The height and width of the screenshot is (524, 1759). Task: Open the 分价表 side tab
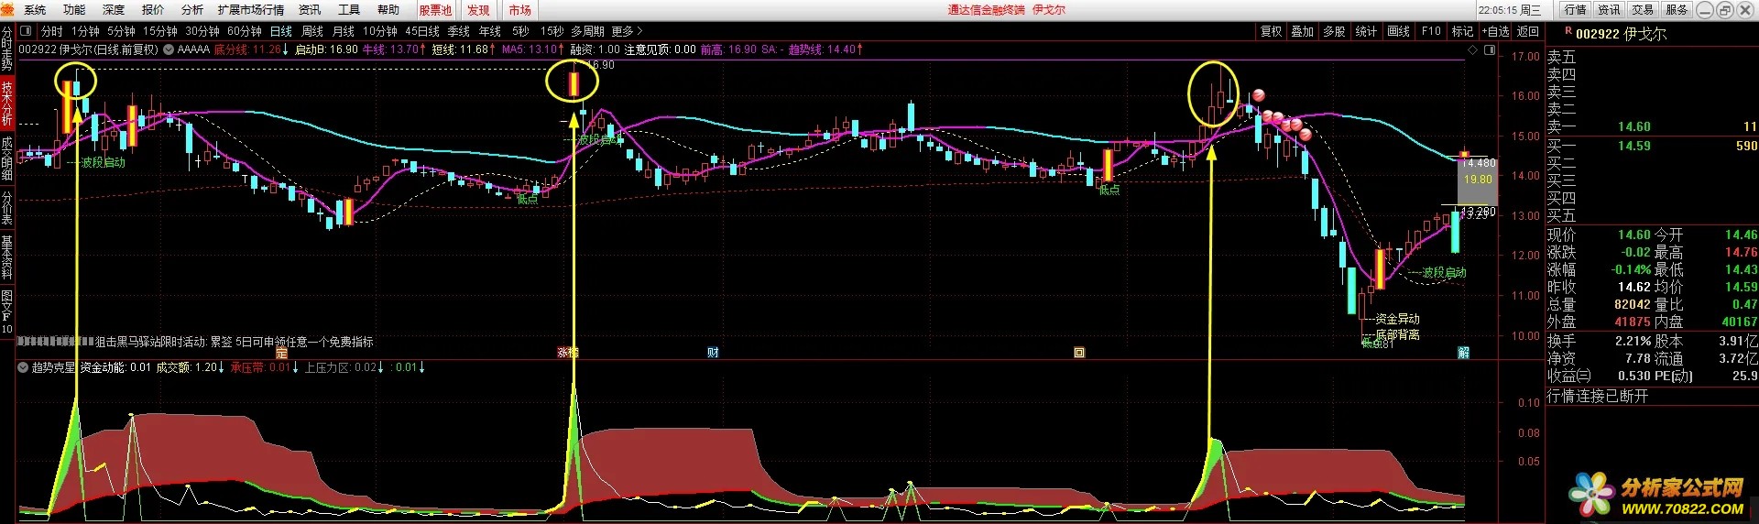click(7, 208)
